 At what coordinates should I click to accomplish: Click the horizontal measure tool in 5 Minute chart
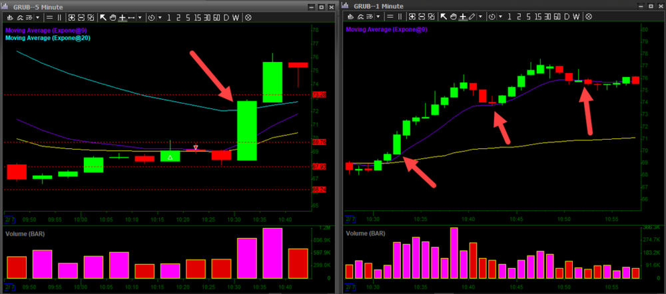click(x=131, y=17)
